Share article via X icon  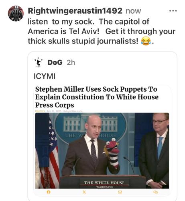tap(84, 192)
